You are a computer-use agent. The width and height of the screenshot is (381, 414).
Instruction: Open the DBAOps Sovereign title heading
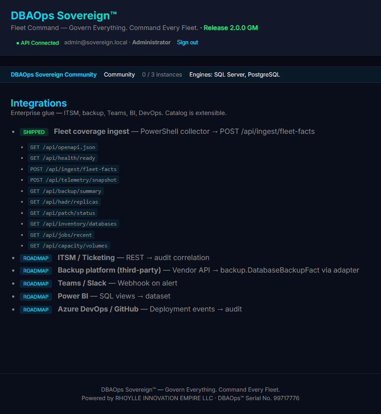64,16
